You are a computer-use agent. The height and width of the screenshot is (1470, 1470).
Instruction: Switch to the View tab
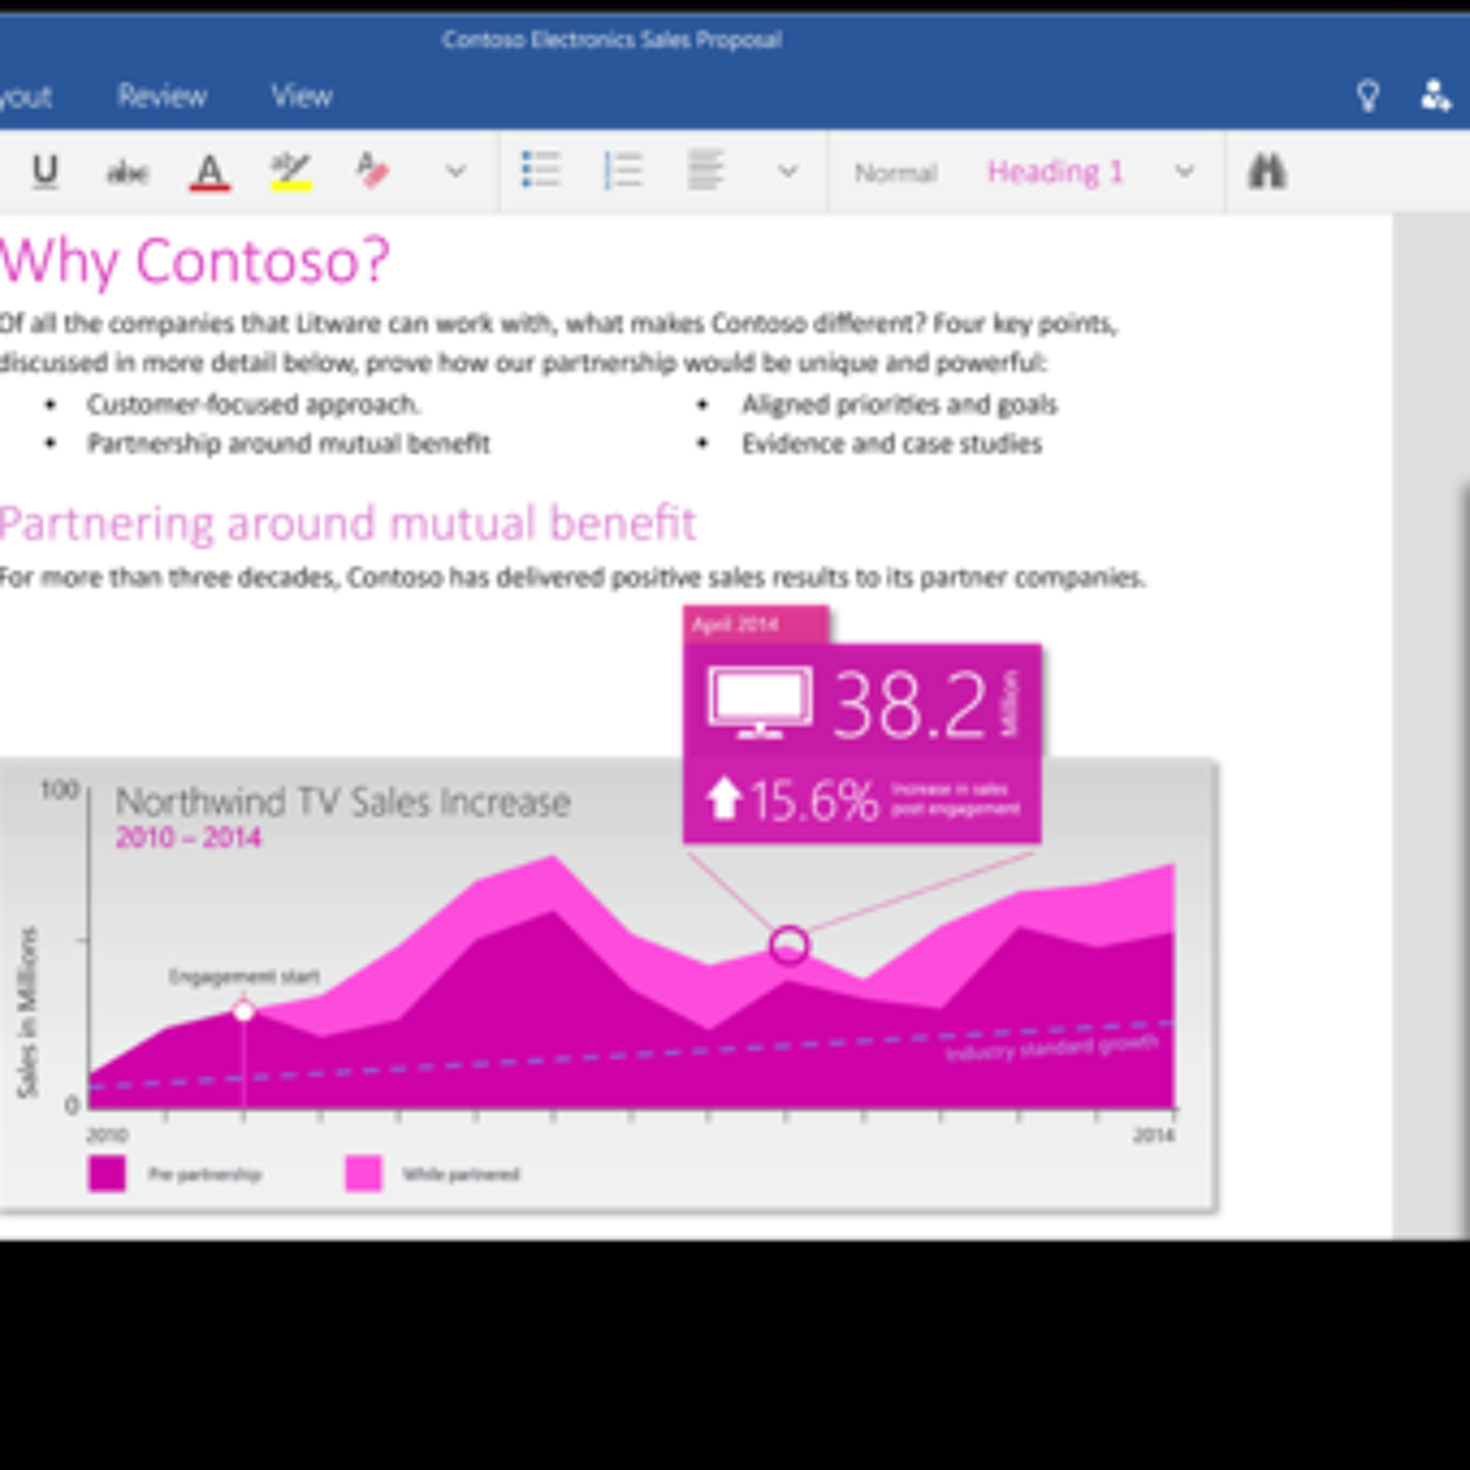(x=301, y=97)
